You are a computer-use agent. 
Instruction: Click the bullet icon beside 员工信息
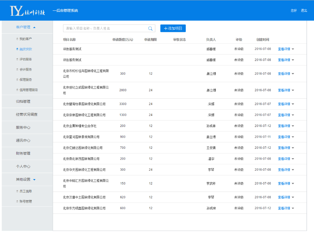click(17, 191)
